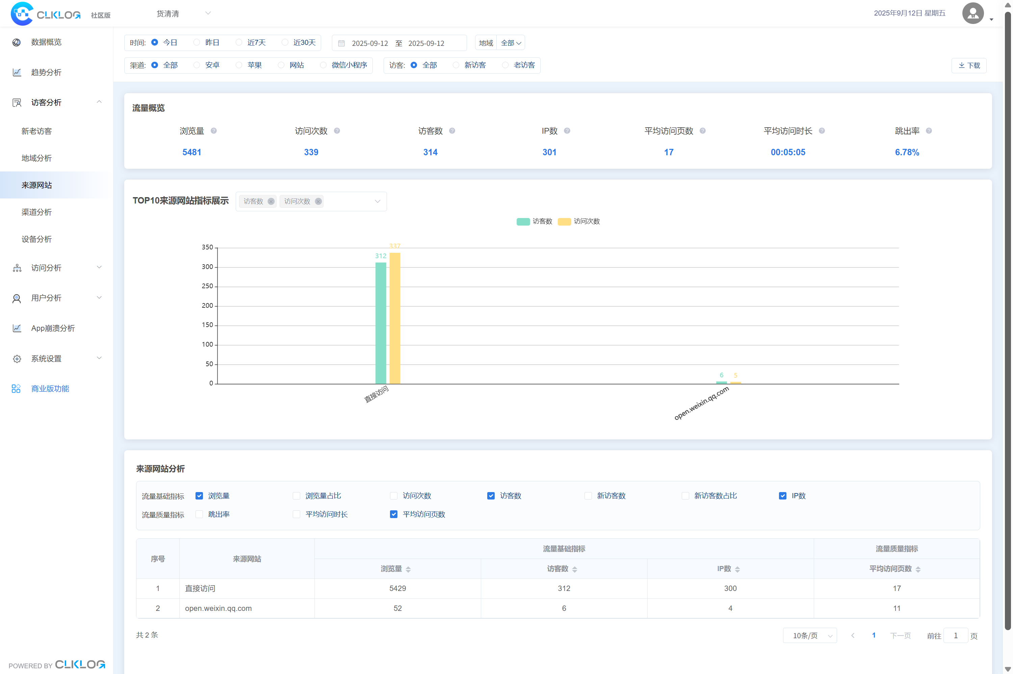This screenshot has width=1013, height=674.
Task: Go to 设备分析 sidebar item
Action: coord(36,239)
